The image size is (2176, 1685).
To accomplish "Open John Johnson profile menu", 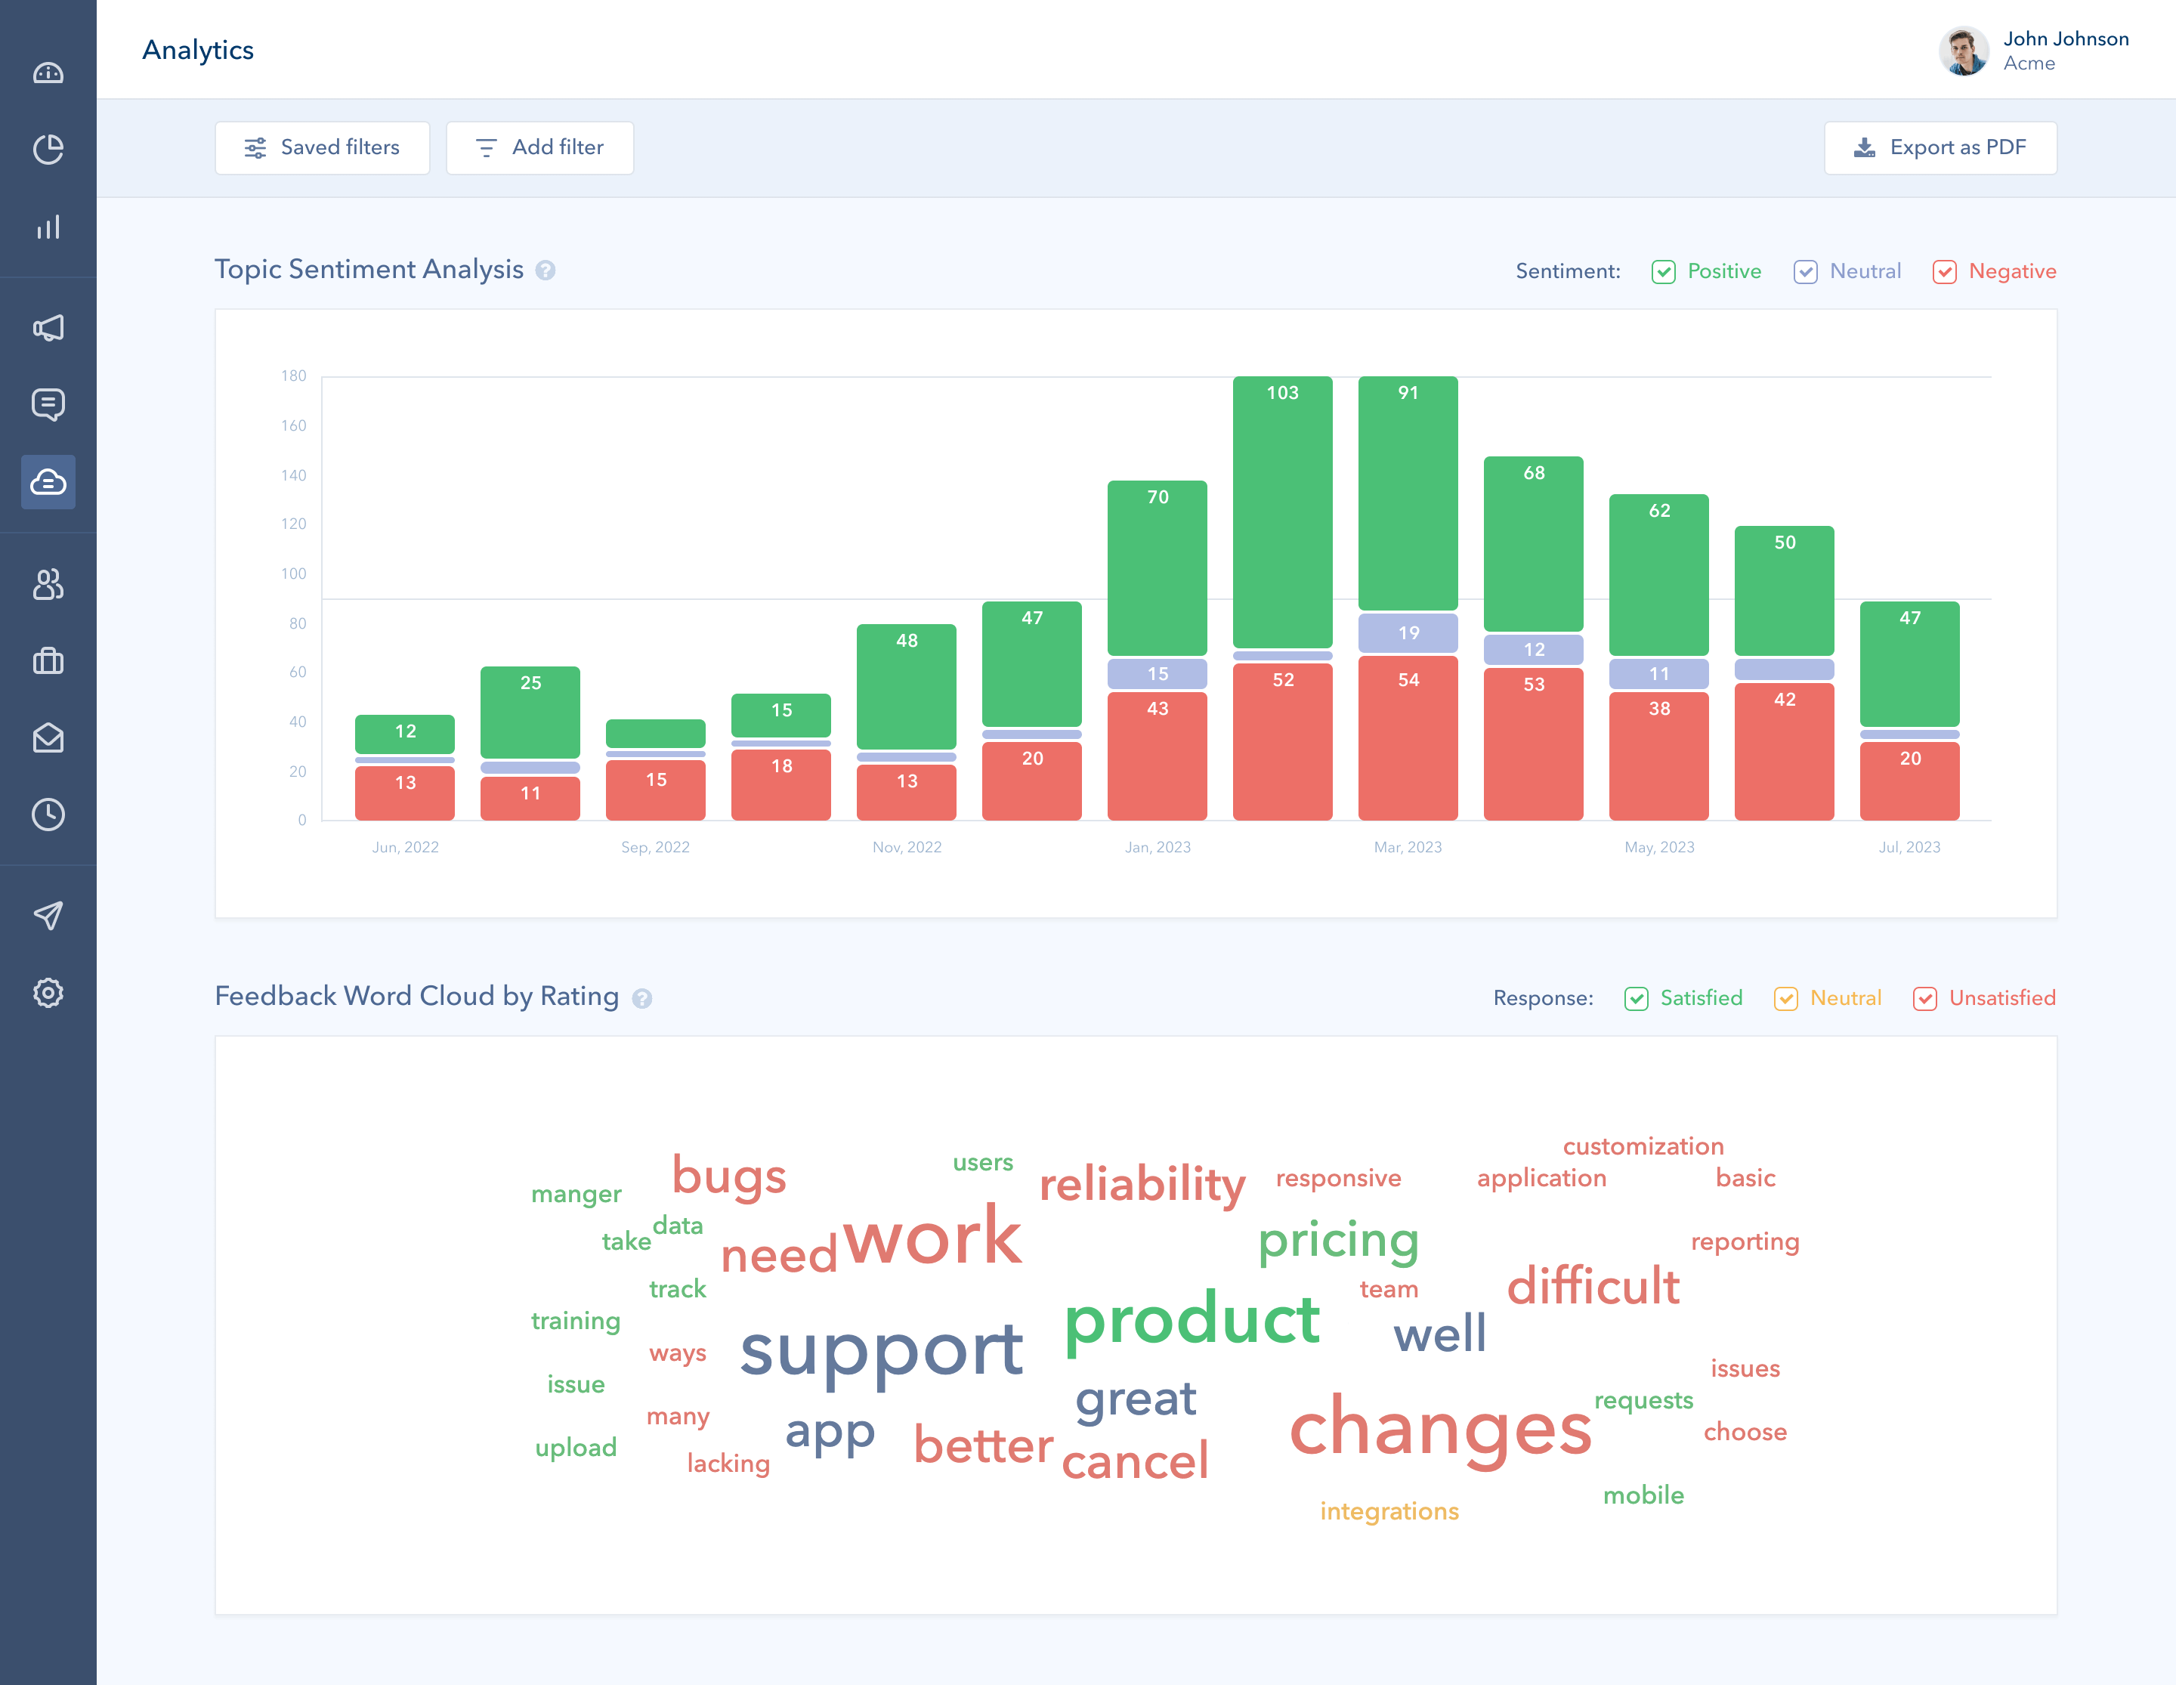I will pos(2032,50).
